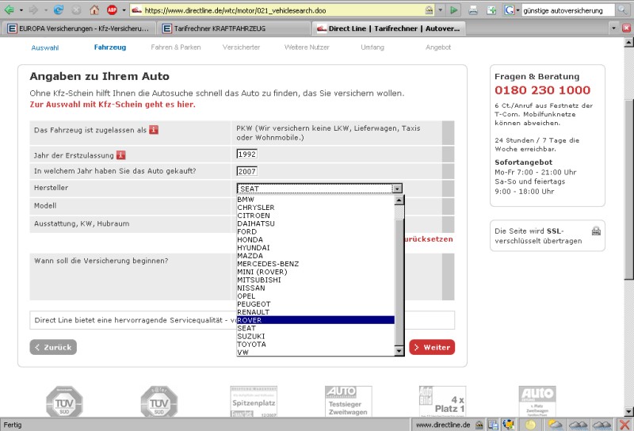
Task: Click the green Go arrow button
Action: tap(453, 10)
